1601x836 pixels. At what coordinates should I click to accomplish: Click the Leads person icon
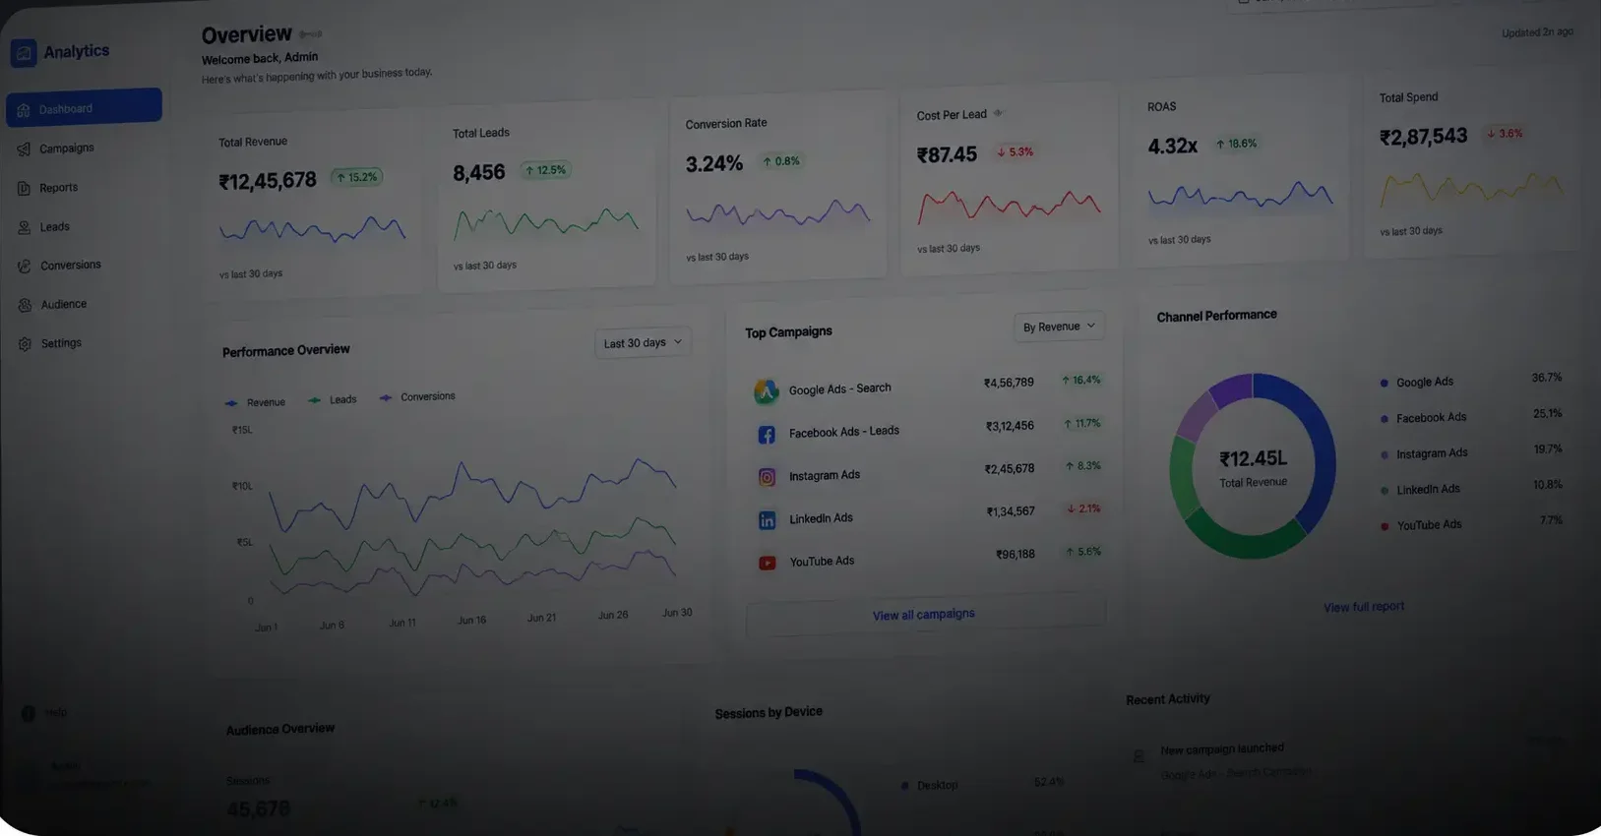25,227
